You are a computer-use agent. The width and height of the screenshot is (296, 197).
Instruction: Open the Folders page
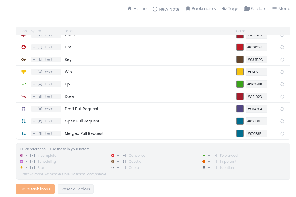255,9
